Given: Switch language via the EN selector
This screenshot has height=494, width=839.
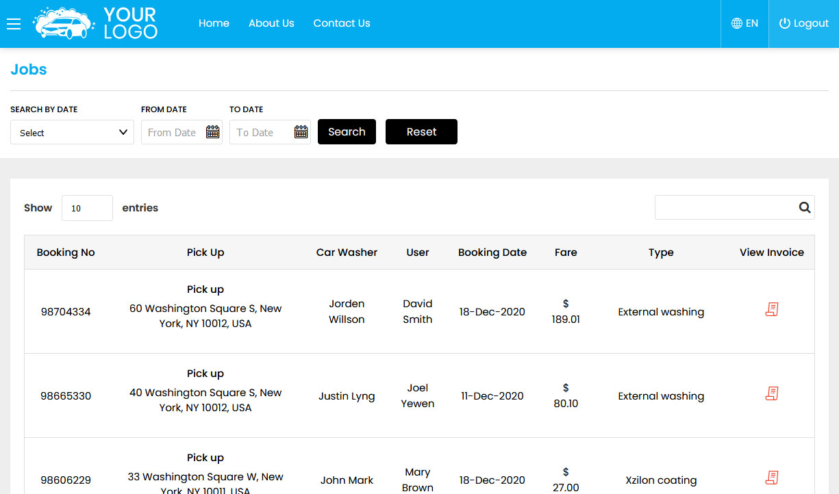Looking at the screenshot, I should pos(745,23).
